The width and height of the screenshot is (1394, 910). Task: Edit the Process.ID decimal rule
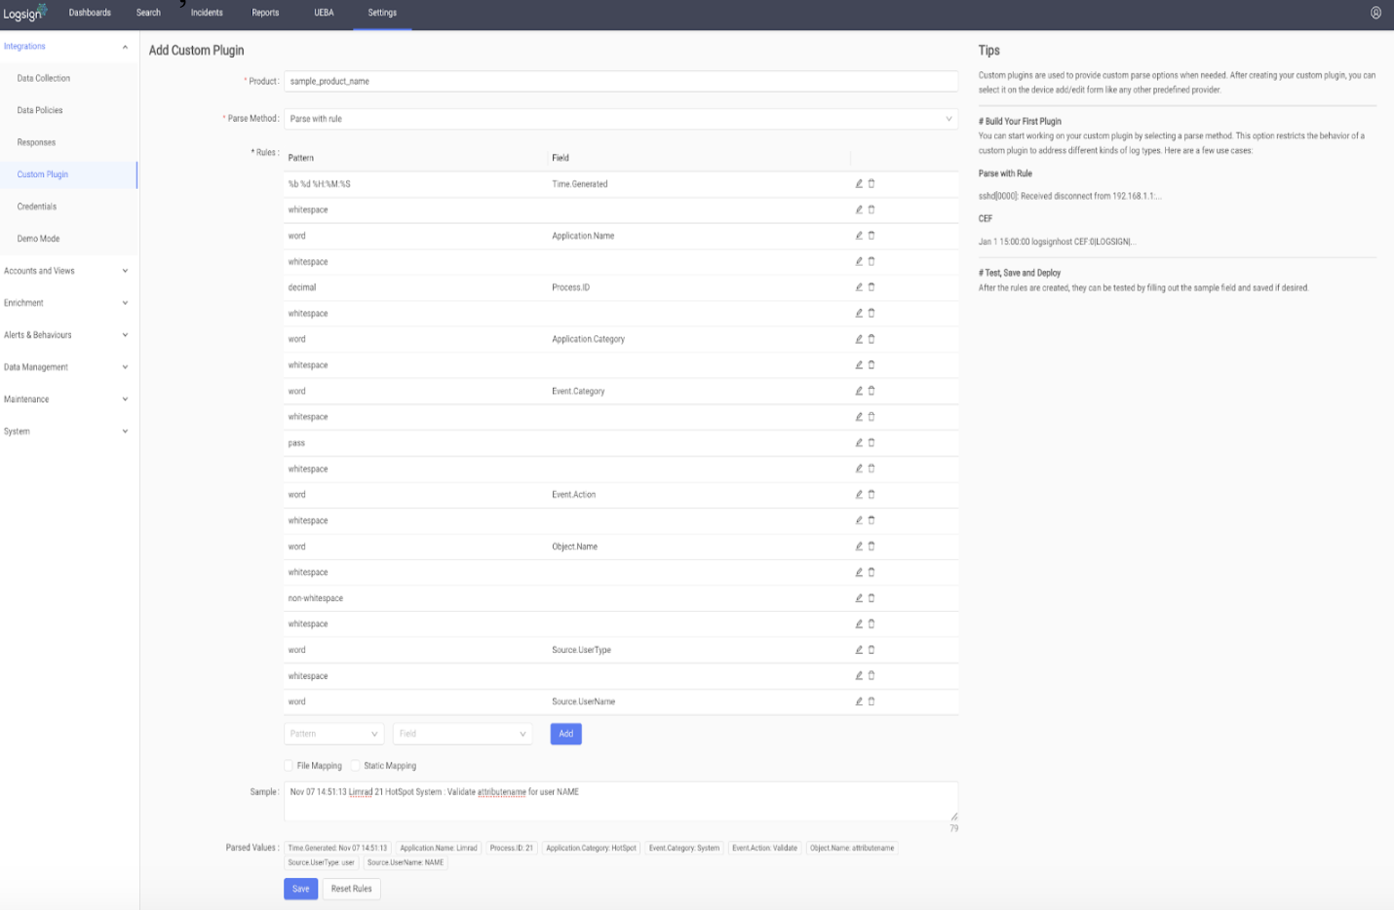[859, 286]
